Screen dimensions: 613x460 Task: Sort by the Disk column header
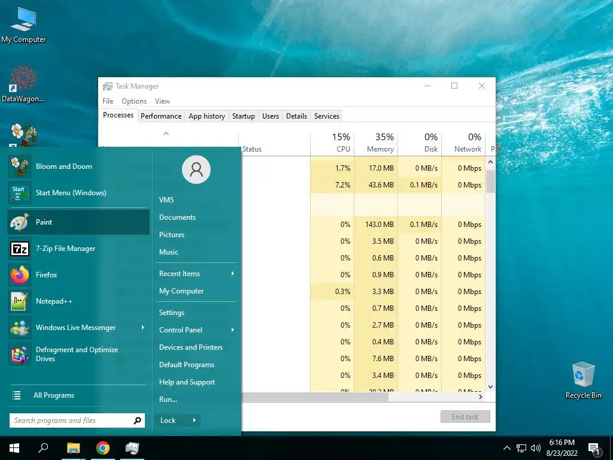click(x=420, y=143)
